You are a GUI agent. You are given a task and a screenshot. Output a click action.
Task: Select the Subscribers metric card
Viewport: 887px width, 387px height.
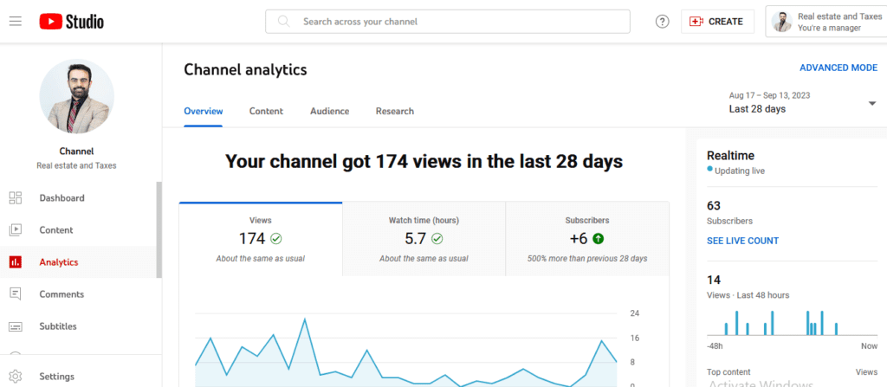586,240
